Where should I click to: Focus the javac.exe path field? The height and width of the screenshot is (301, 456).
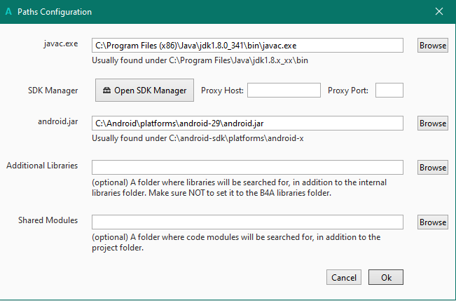(247, 45)
